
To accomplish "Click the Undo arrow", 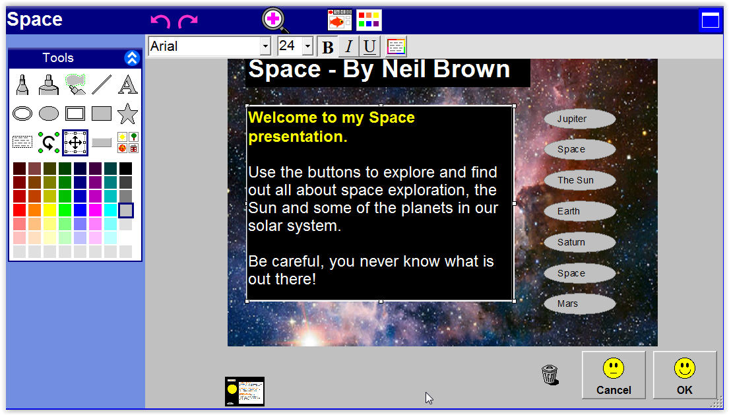I will pyautogui.click(x=160, y=20).
